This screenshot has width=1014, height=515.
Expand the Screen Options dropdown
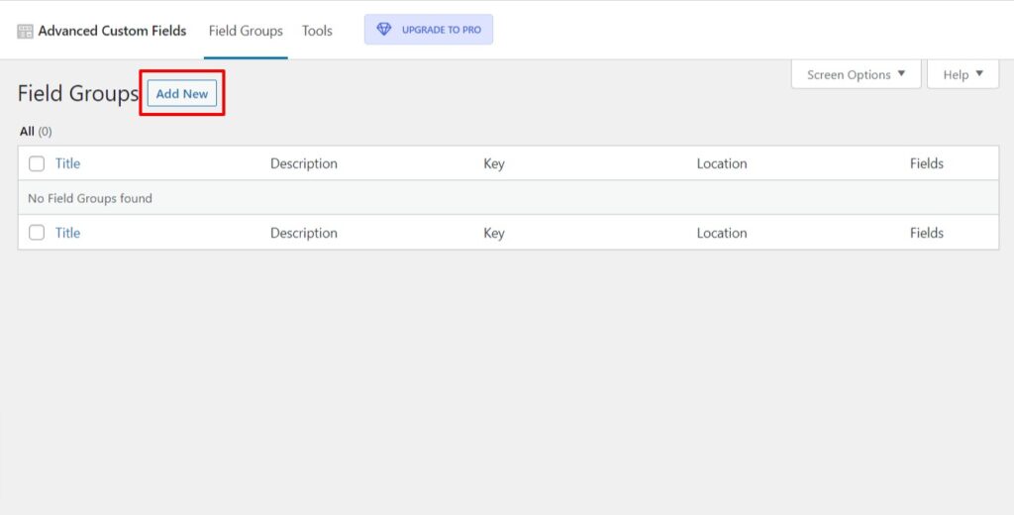click(x=856, y=74)
